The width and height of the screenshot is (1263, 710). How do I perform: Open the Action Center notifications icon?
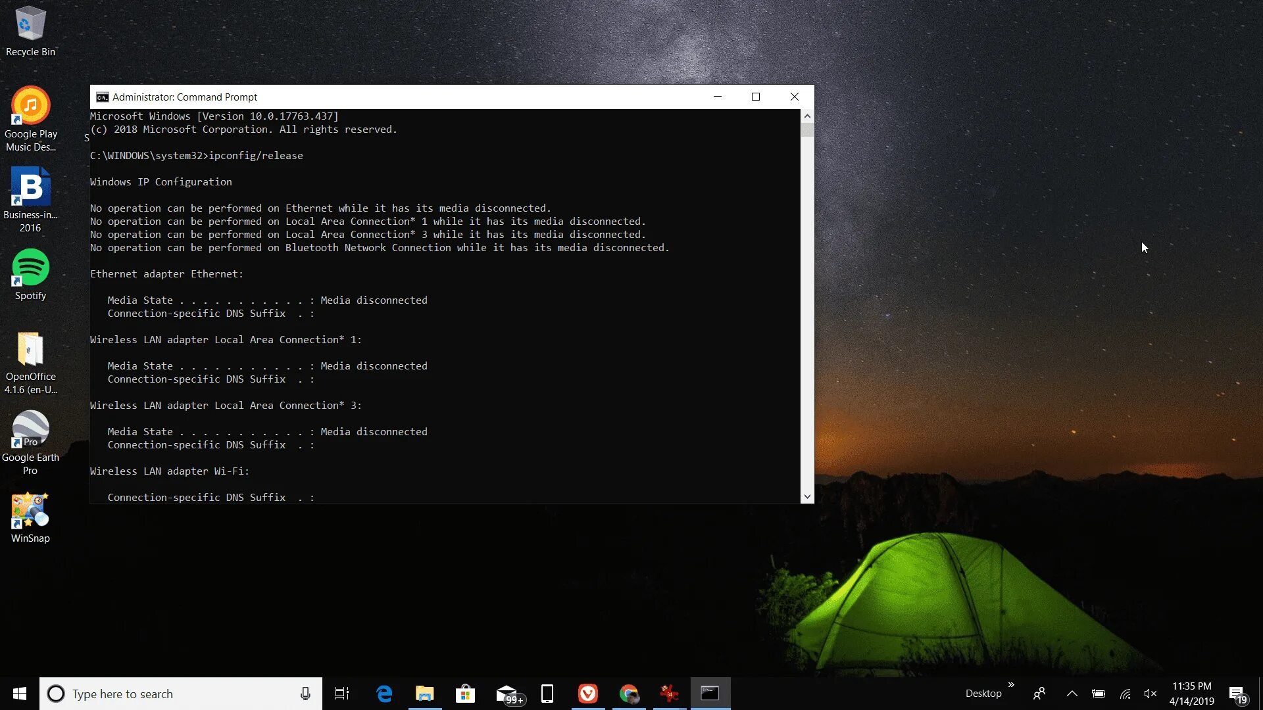point(1237,694)
